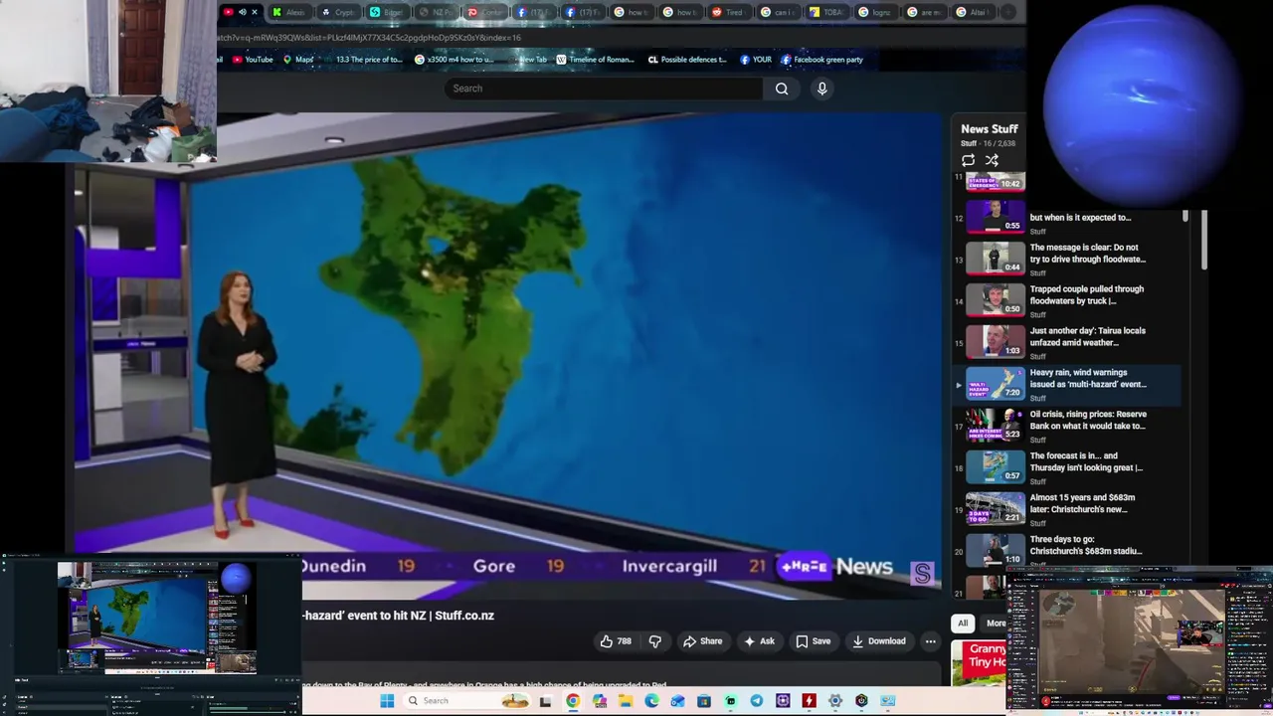Open Settings gear from the taskbar
The width and height of the screenshot is (1273, 716).
[x=835, y=701]
